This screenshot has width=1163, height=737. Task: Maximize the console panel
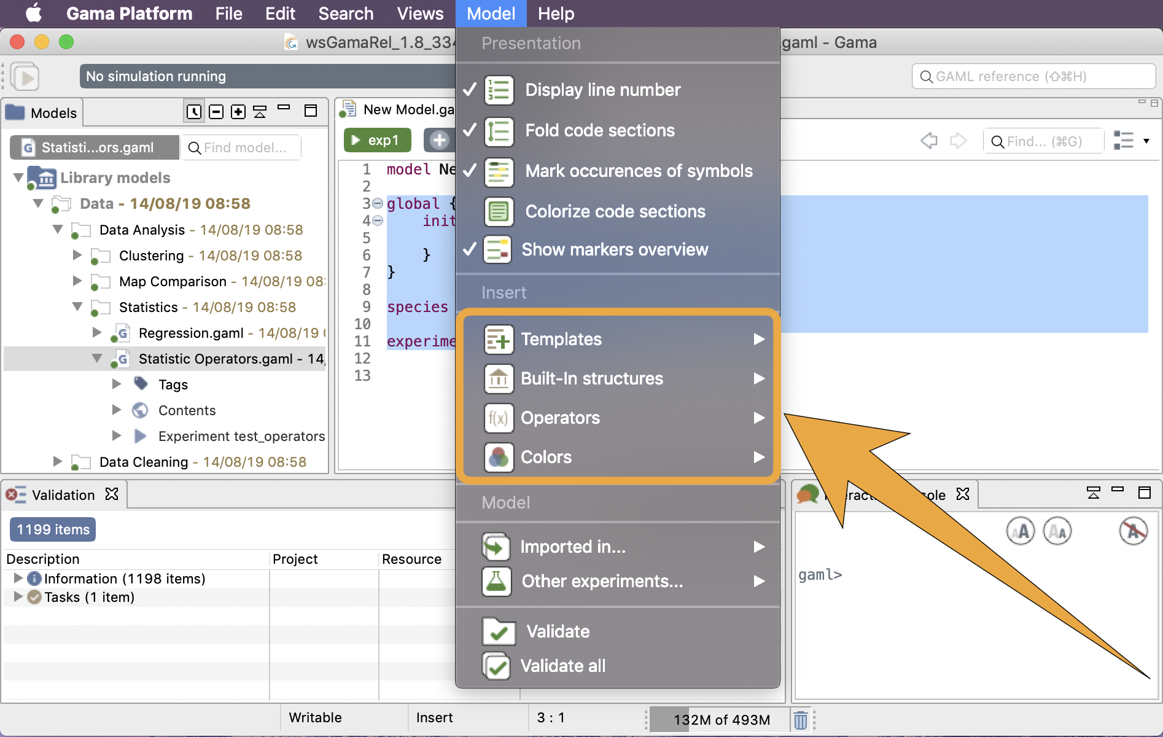click(x=1145, y=493)
